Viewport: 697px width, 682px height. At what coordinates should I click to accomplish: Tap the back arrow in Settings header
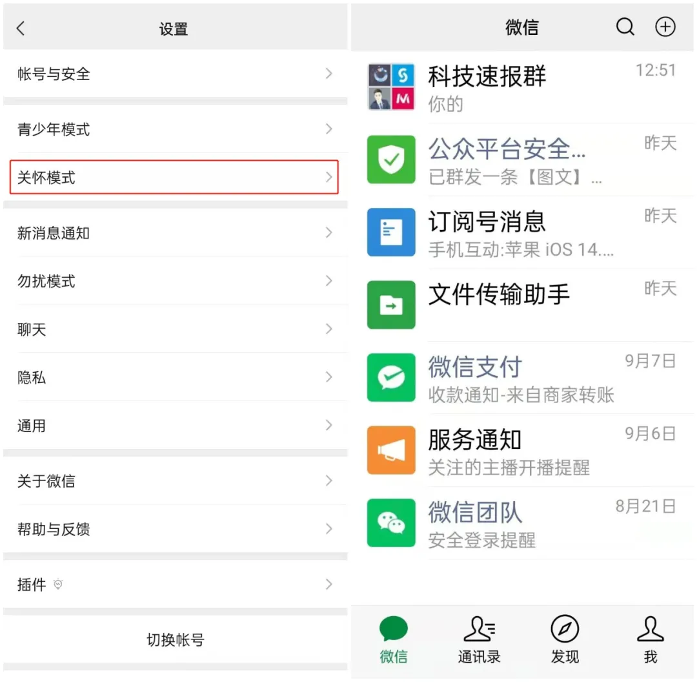click(x=21, y=28)
